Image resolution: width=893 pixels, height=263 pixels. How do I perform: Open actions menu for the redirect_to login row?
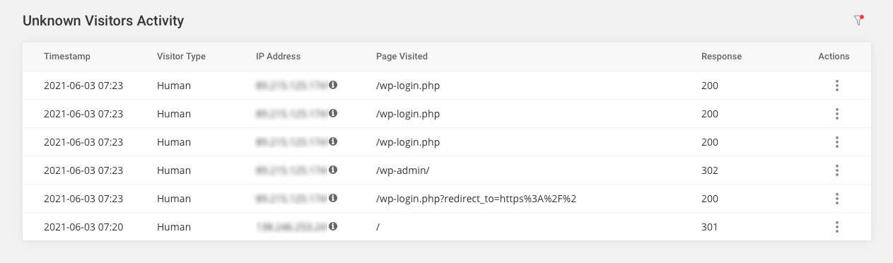(x=836, y=199)
